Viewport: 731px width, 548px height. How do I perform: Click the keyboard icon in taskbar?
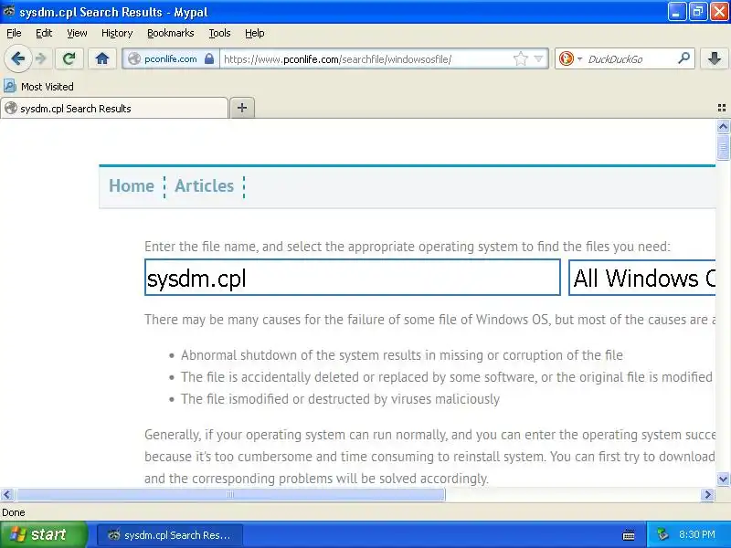629,535
